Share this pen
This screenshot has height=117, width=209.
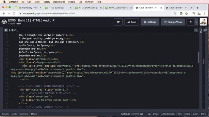coord(203,114)
